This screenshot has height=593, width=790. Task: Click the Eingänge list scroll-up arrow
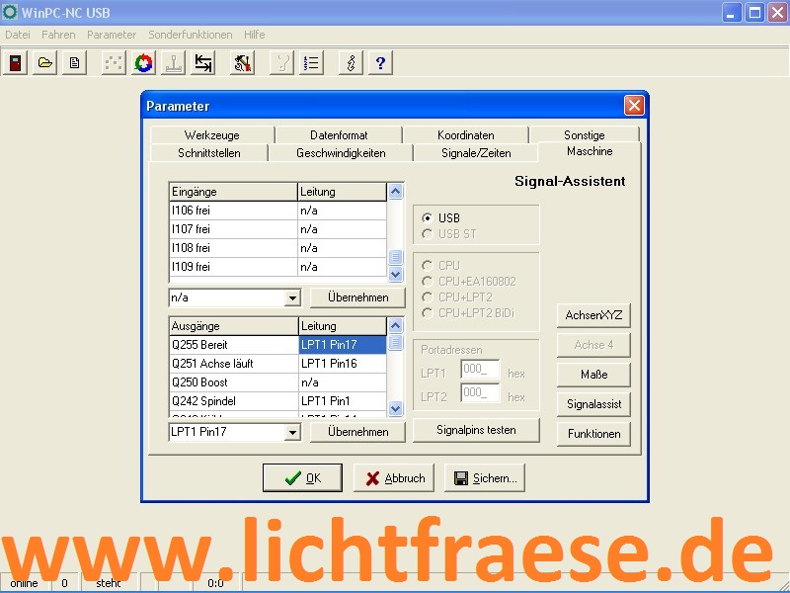[x=396, y=192]
